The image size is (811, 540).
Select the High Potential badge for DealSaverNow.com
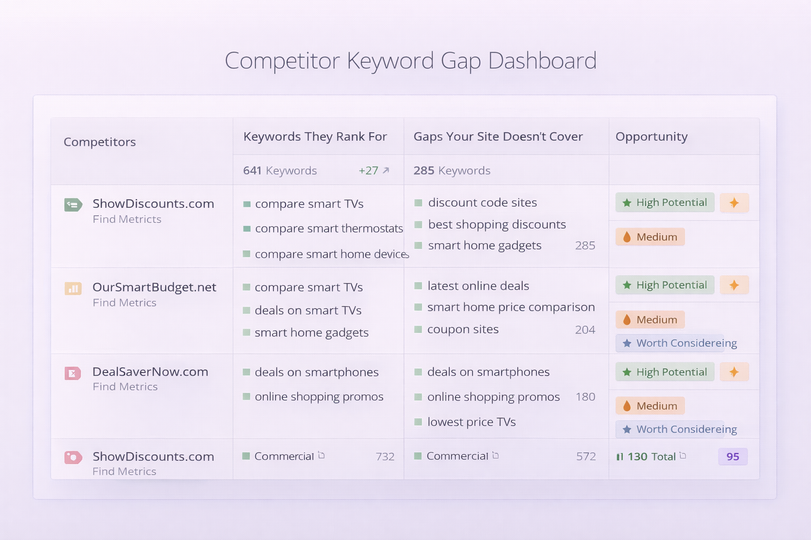(664, 372)
